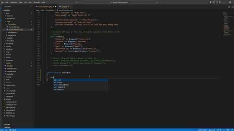This screenshot has width=234, height=131.
Task: Open the vite.config.js file
Action: 10,116
